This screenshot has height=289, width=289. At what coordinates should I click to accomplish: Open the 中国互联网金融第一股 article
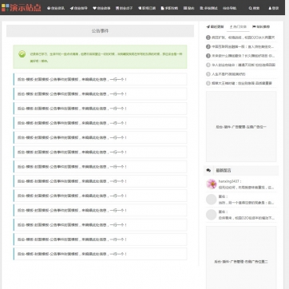[x=243, y=46]
